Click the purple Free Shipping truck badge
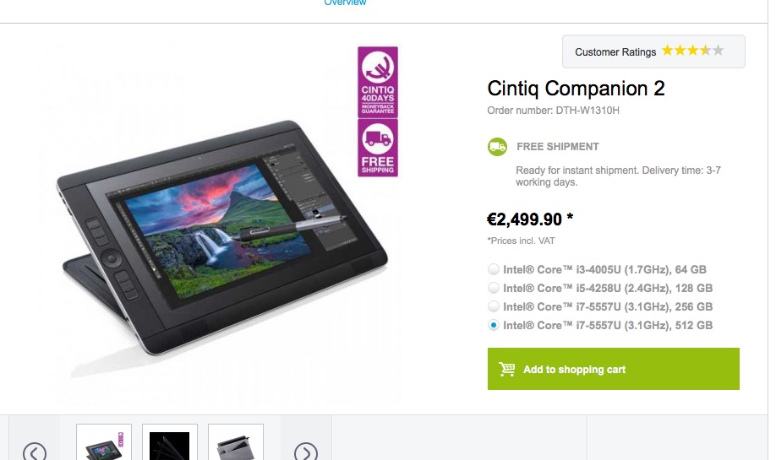Screen dimensions: 776x460 coord(378,148)
